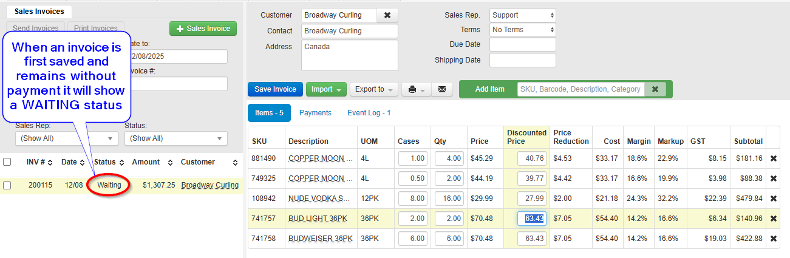Open the Terms dropdown

tap(523, 30)
